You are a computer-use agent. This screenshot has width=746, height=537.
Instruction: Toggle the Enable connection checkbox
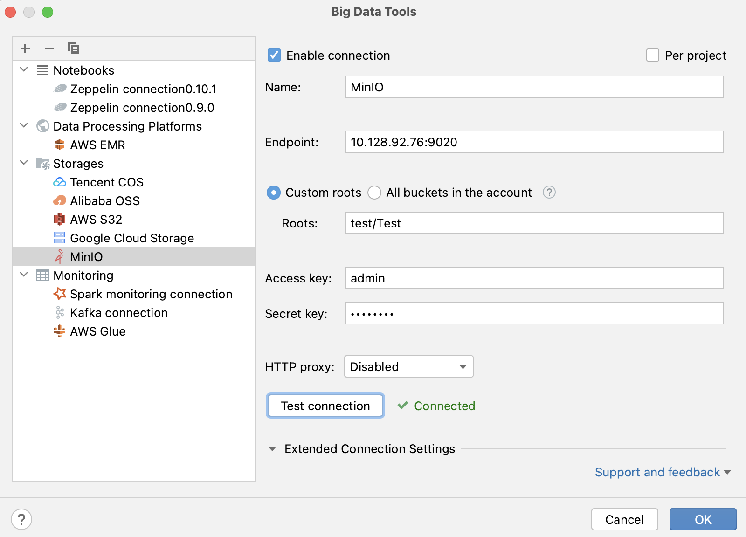[274, 55]
